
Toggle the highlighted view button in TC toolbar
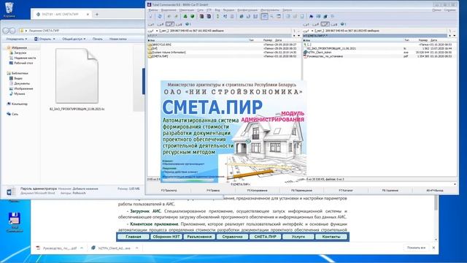pyautogui.click(x=264, y=16)
